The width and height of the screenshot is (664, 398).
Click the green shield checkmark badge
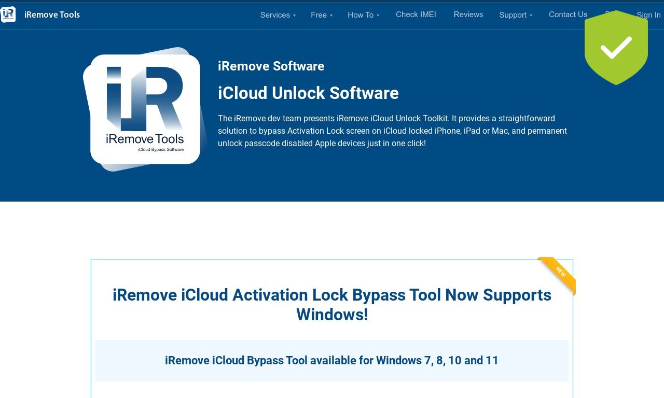(616, 48)
